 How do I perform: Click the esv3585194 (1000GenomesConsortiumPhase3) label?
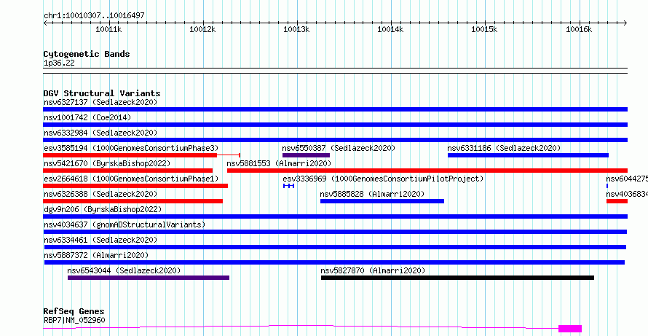(131, 148)
